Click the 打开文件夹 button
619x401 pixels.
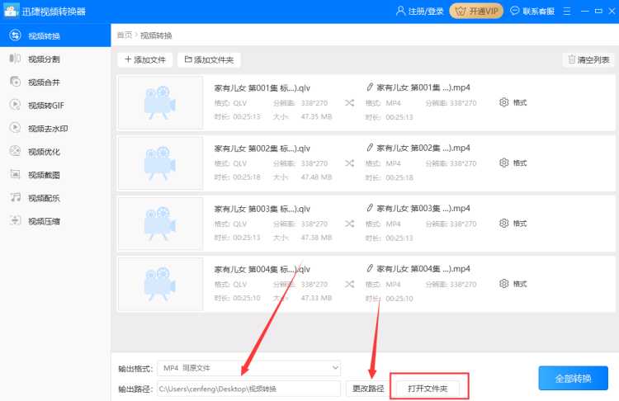(428, 389)
